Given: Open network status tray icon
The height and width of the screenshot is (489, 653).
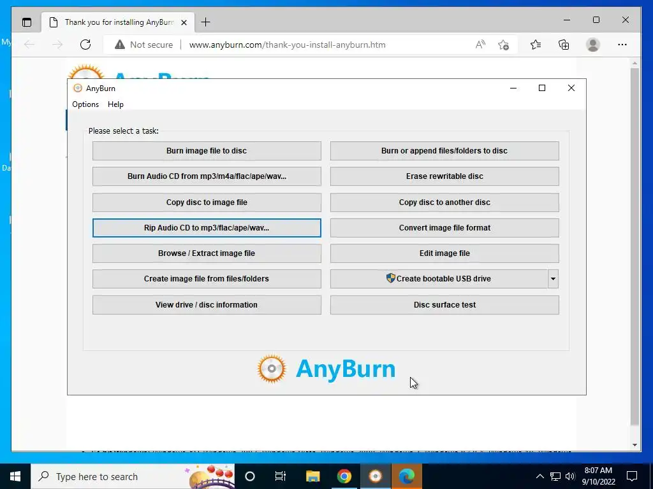Looking at the screenshot, I should click(555, 476).
